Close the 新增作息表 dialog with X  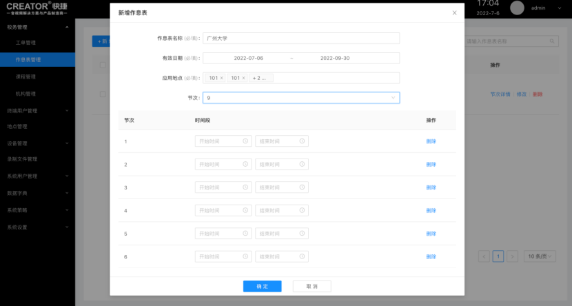coord(454,13)
